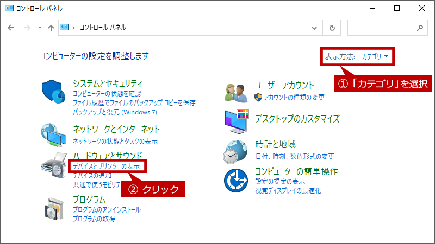Open the address bar history dropdown
Screen dimensions: 435x244
[x=314, y=28]
